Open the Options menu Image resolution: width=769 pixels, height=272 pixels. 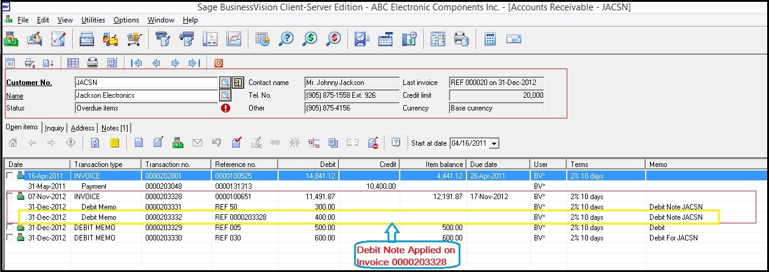point(126,20)
